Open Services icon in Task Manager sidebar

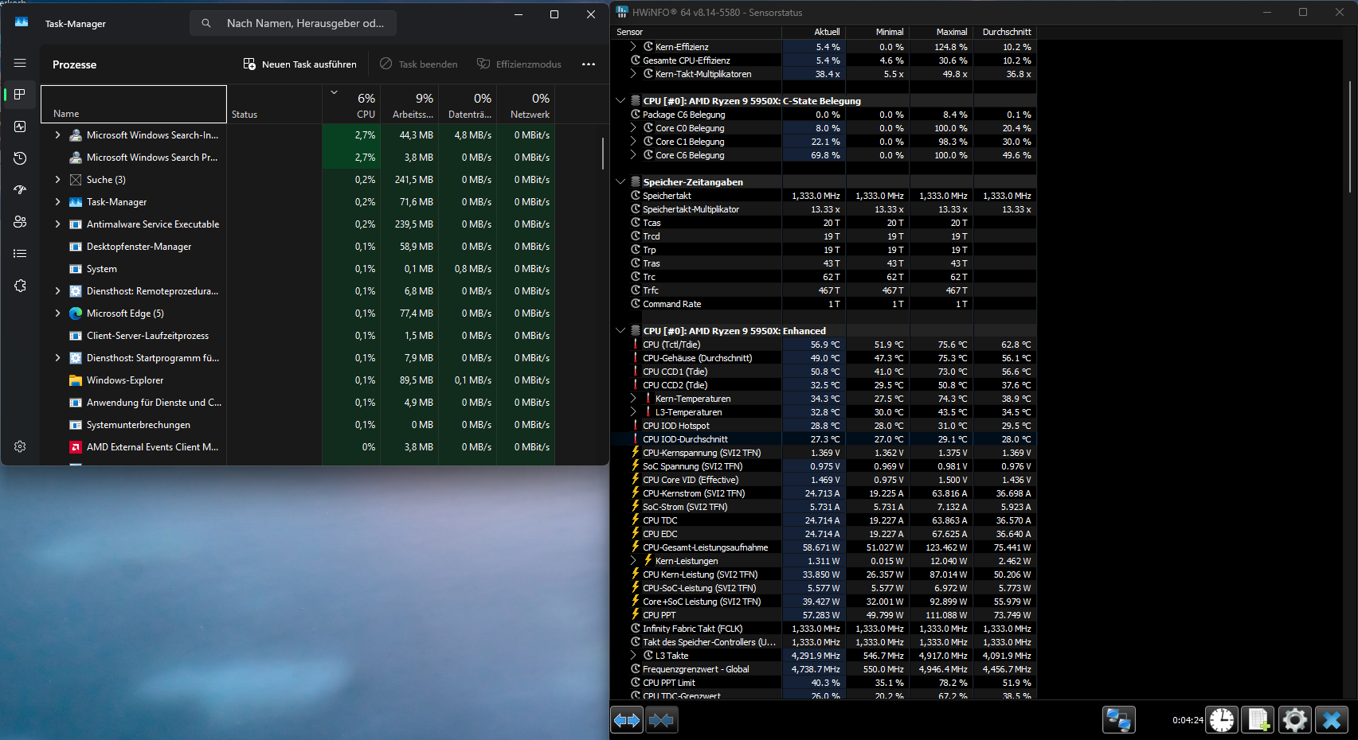[x=20, y=286]
